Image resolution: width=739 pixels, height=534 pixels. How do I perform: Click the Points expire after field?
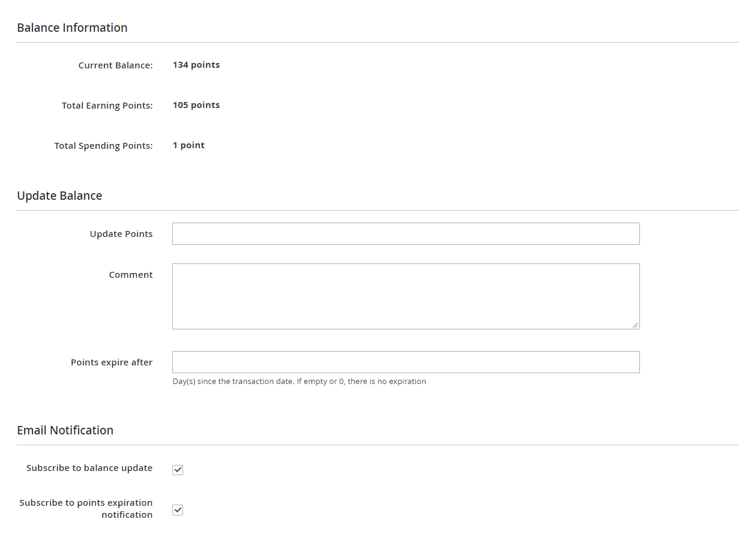[x=406, y=362]
